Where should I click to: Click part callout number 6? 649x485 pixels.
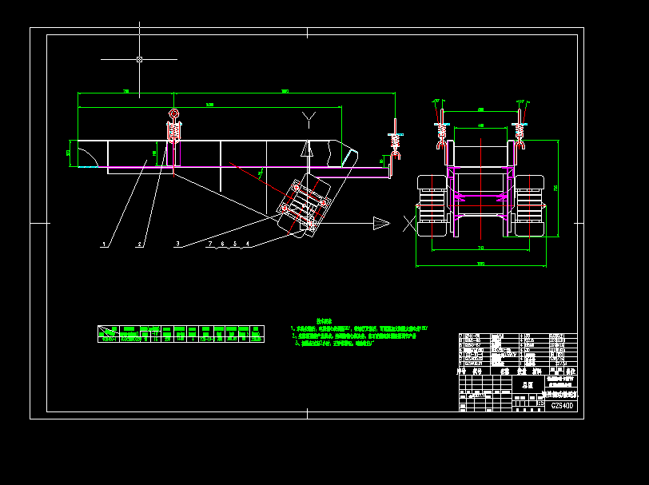[223, 244]
